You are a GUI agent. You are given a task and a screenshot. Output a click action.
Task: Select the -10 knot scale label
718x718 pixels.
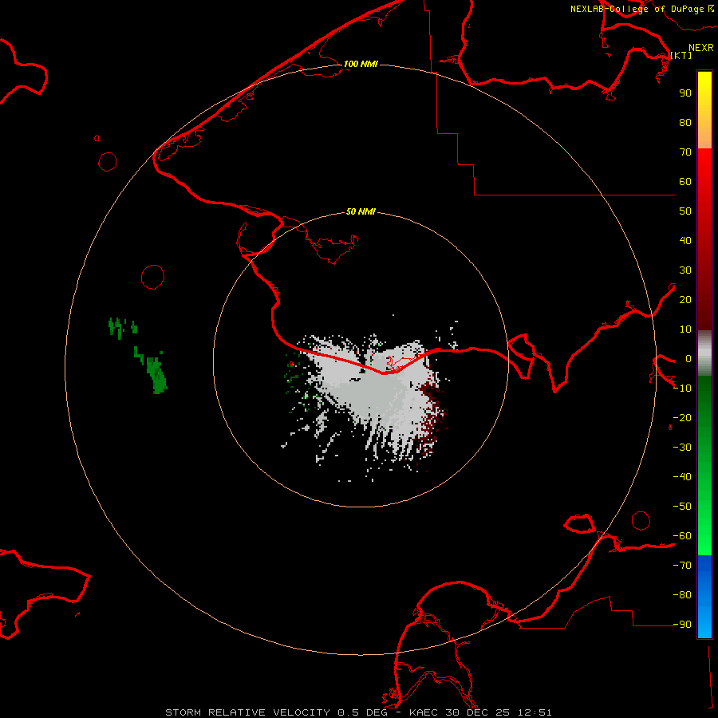point(682,389)
